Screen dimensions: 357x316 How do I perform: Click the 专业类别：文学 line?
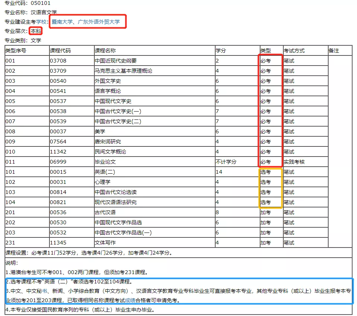(23, 40)
